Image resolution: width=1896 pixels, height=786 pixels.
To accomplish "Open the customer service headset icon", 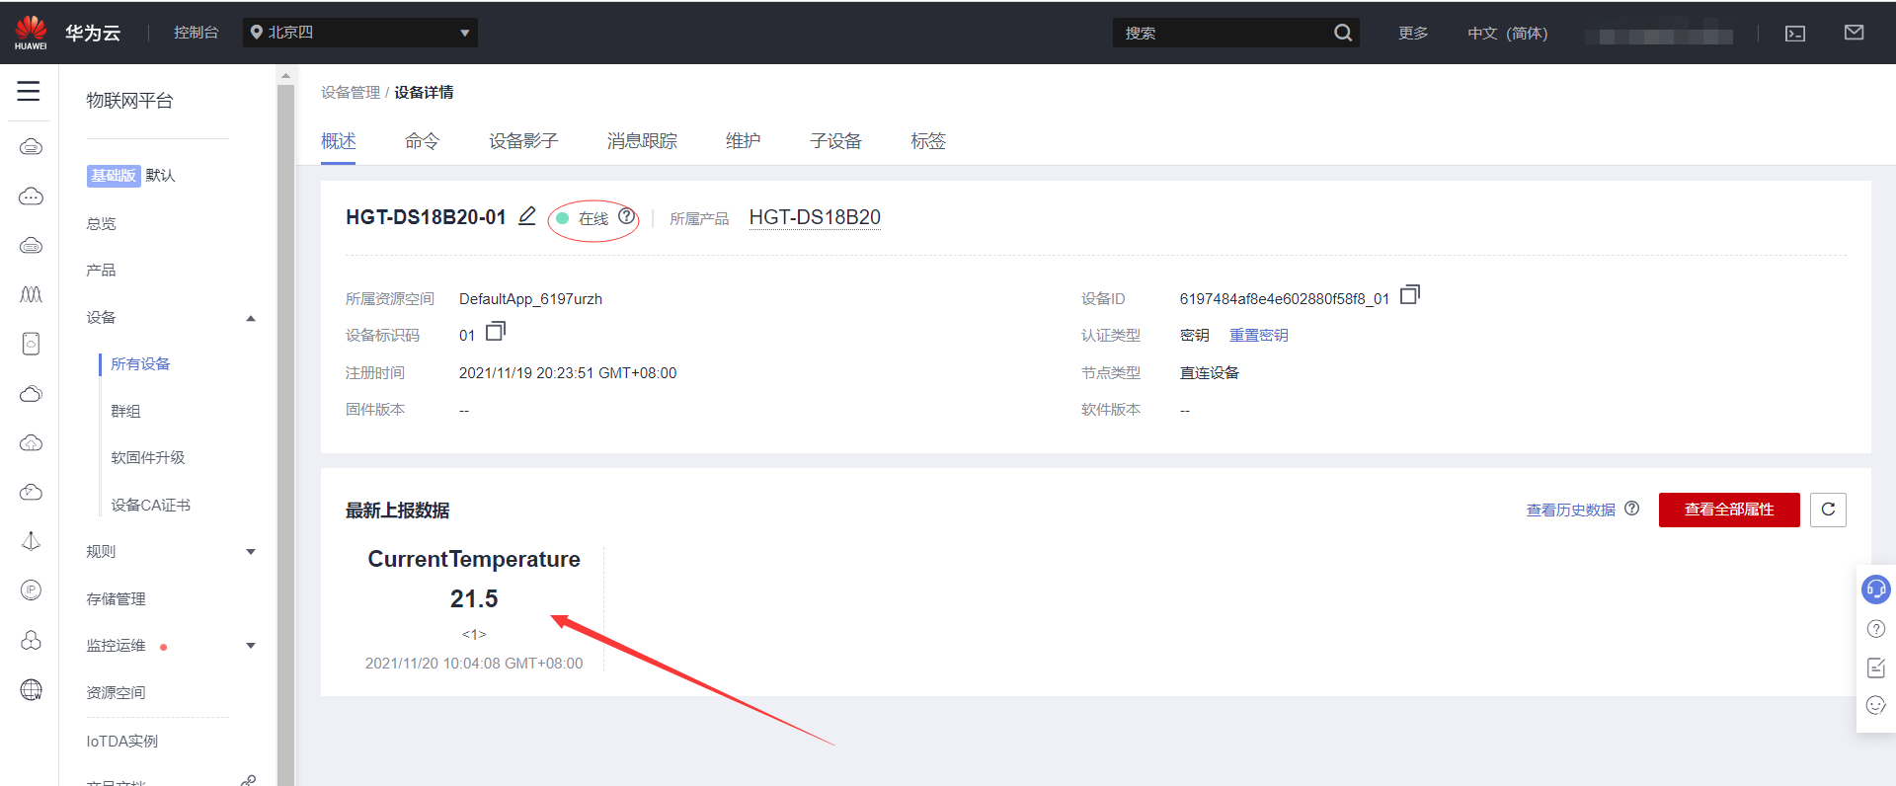I will [1875, 589].
